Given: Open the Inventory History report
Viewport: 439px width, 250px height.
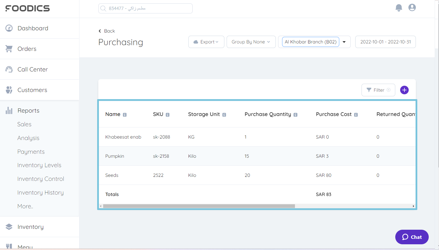Looking at the screenshot, I should 40,193.
